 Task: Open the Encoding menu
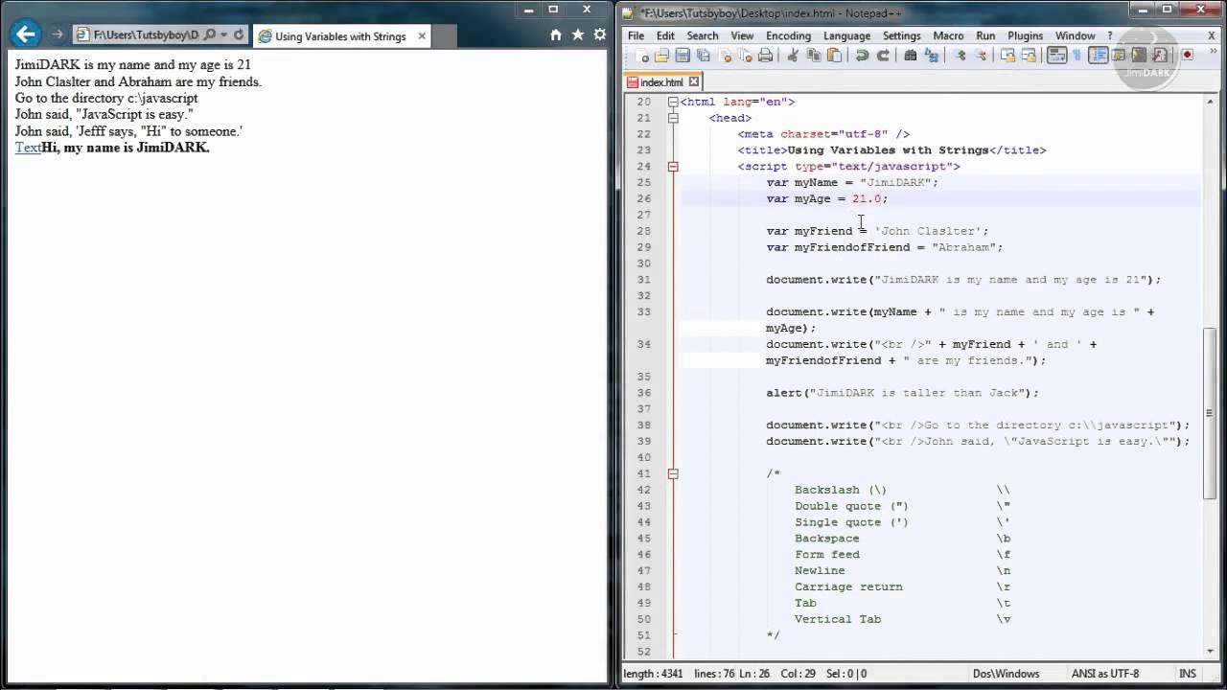pos(788,35)
